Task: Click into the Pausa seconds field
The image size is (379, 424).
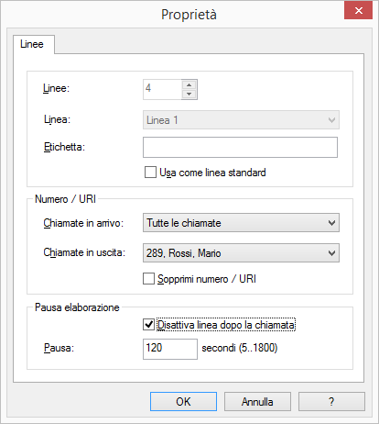Action: click(x=170, y=349)
